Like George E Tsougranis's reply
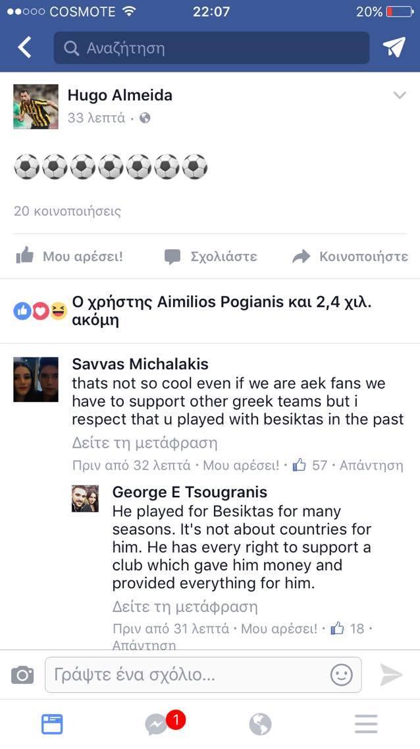The width and height of the screenshot is (420, 749). (x=279, y=628)
